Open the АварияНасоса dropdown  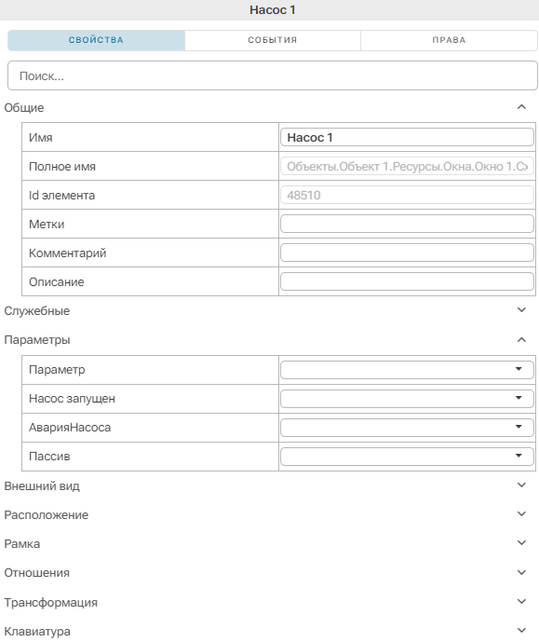click(407, 428)
